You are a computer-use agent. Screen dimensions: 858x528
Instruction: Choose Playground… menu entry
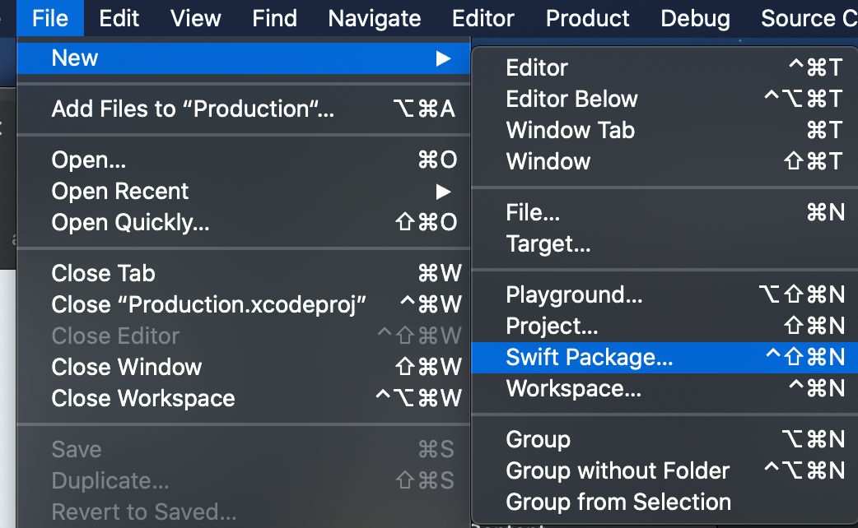(x=664, y=295)
